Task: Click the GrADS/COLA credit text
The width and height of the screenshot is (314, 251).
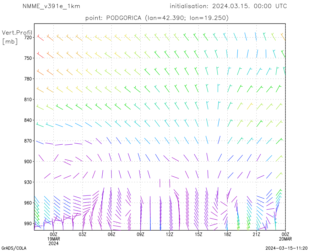Action: point(14,248)
